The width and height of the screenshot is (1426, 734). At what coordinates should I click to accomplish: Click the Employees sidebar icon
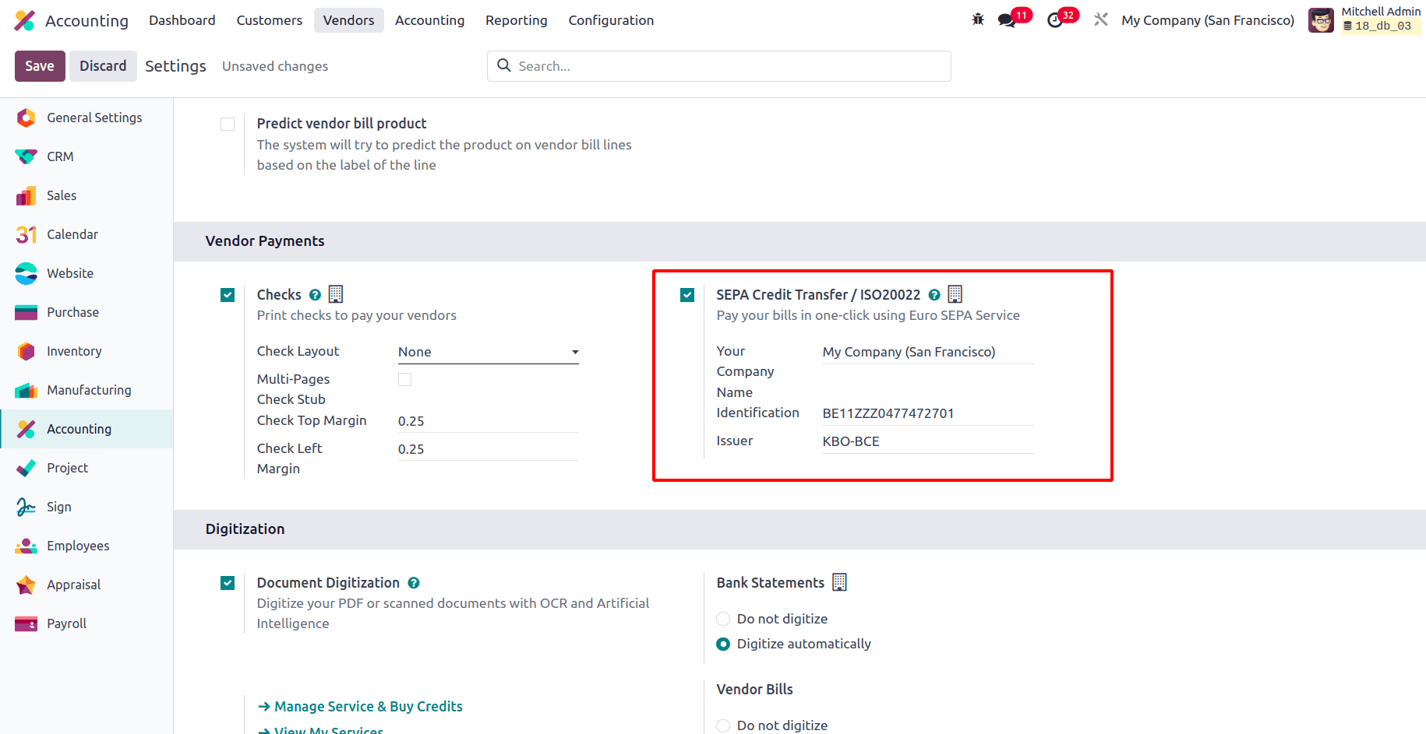[26, 546]
